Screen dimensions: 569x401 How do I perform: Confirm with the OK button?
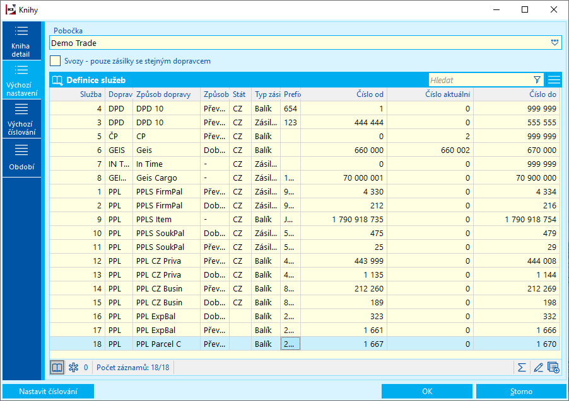pos(427,391)
